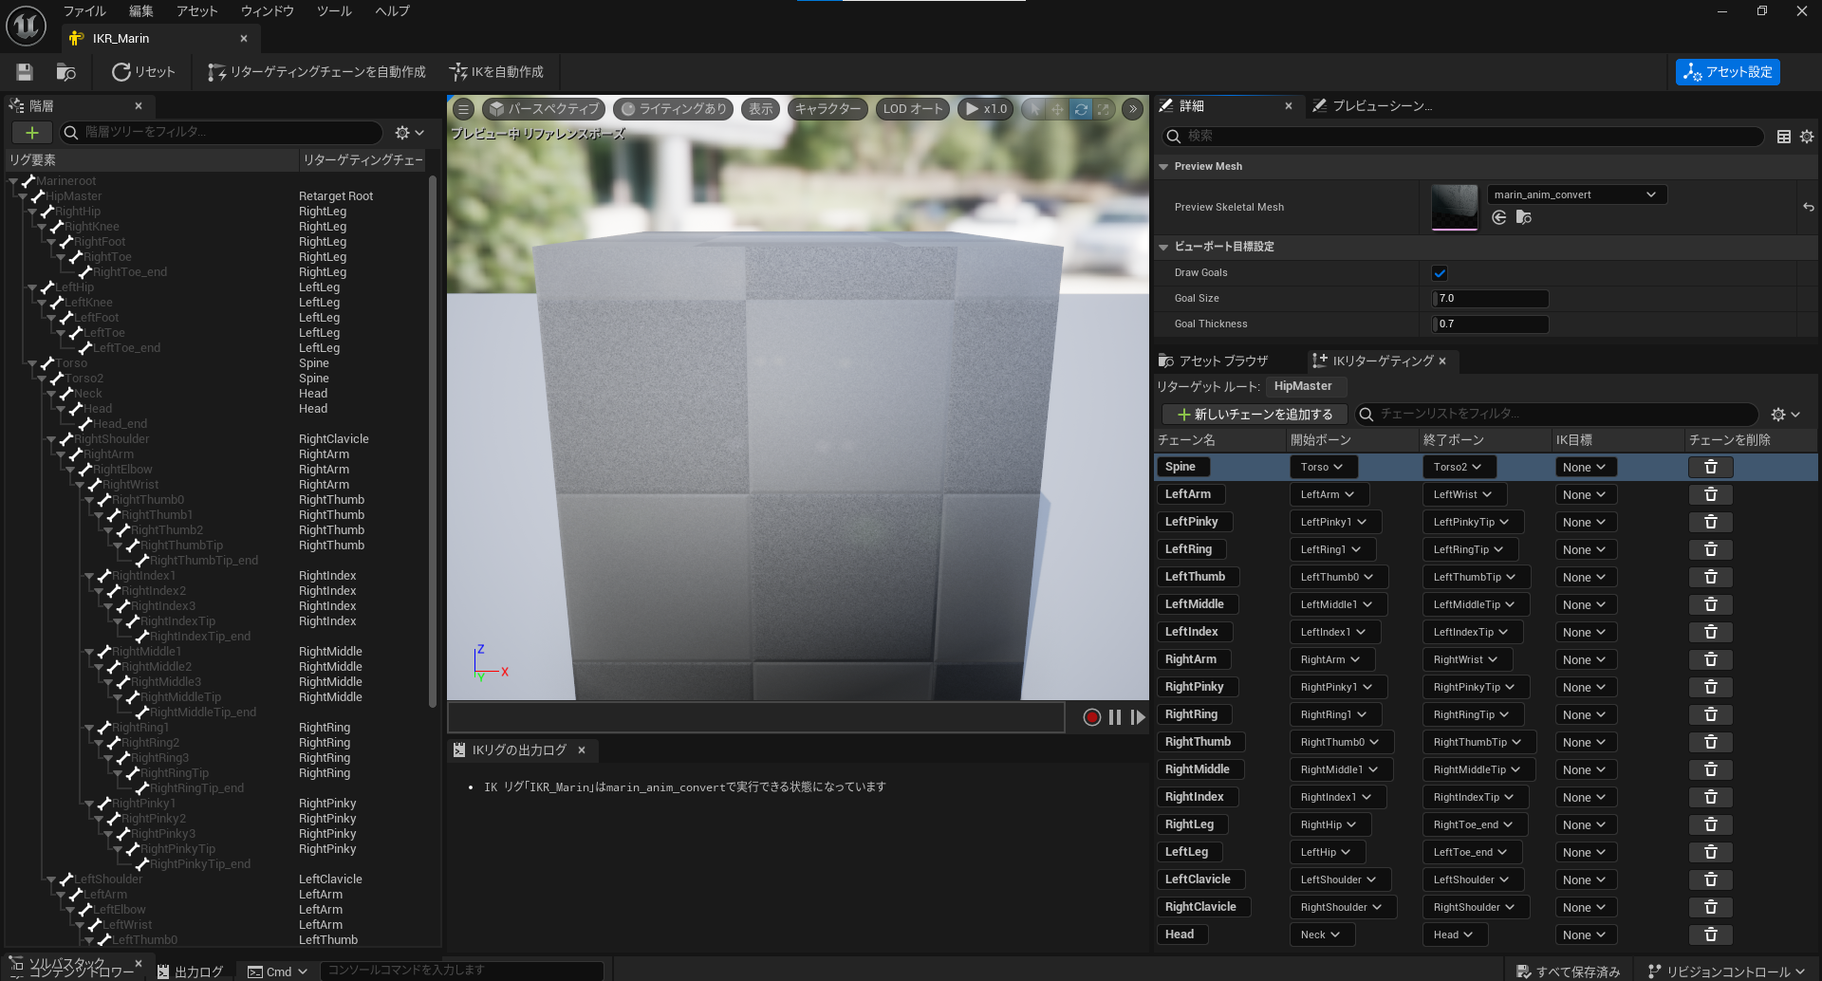Open the ヘルプ menu
Image resolution: width=1822 pixels, height=981 pixels.
tap(392, 11)
